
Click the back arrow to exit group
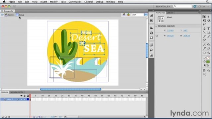click(2, 15)
